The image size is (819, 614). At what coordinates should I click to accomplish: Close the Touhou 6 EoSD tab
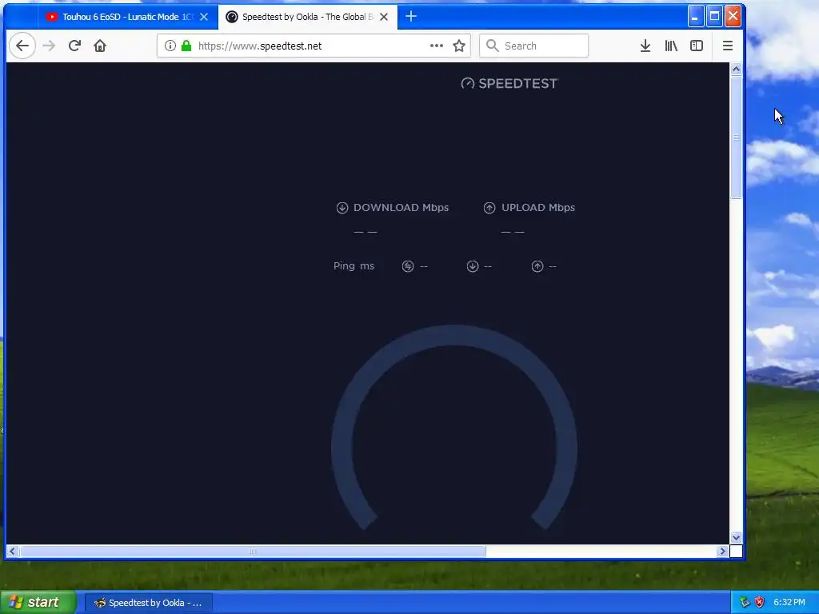pyautogui.click(x=204, y=17)
